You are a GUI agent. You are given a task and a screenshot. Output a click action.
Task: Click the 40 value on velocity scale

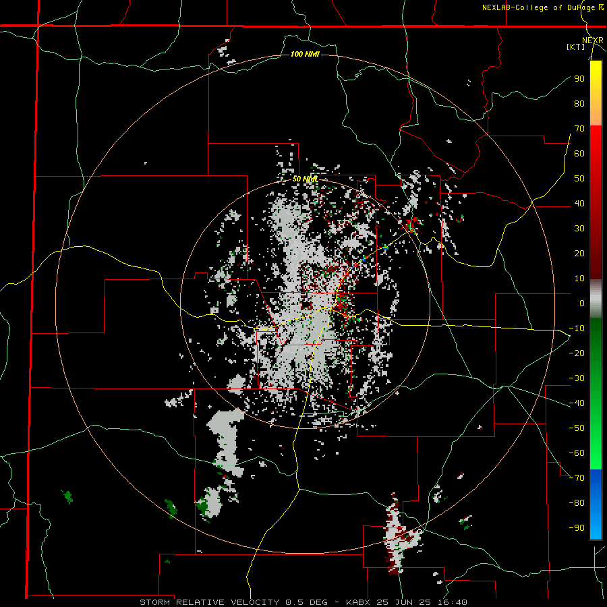579,203
